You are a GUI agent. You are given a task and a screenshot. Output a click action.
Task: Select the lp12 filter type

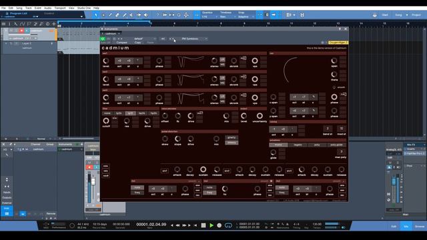coord(131,113)
